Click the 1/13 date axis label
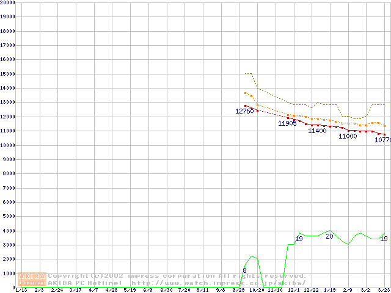This screenshot has height=293, width=391. (x=21, y=291)
